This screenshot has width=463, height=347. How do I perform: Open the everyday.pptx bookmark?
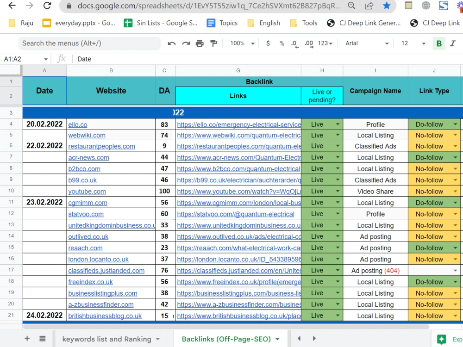(x=79, y=23)
